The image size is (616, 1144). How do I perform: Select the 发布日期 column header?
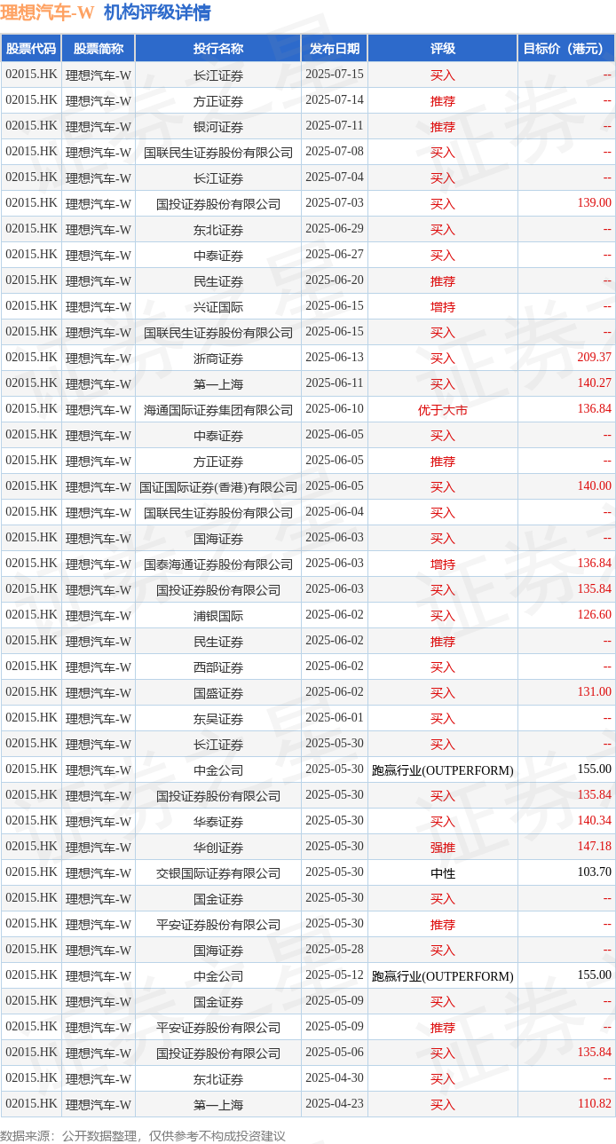(335, 49)
